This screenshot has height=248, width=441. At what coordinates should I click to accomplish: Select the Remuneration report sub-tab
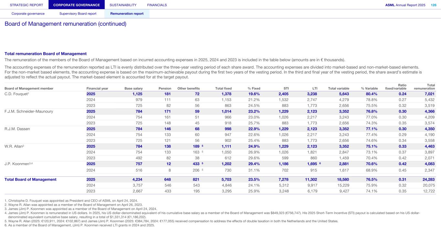(127, 14)
